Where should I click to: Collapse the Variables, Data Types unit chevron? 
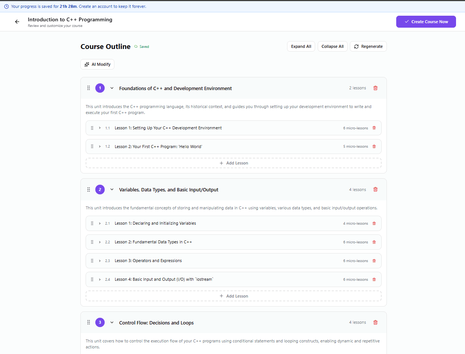point(112,190)
